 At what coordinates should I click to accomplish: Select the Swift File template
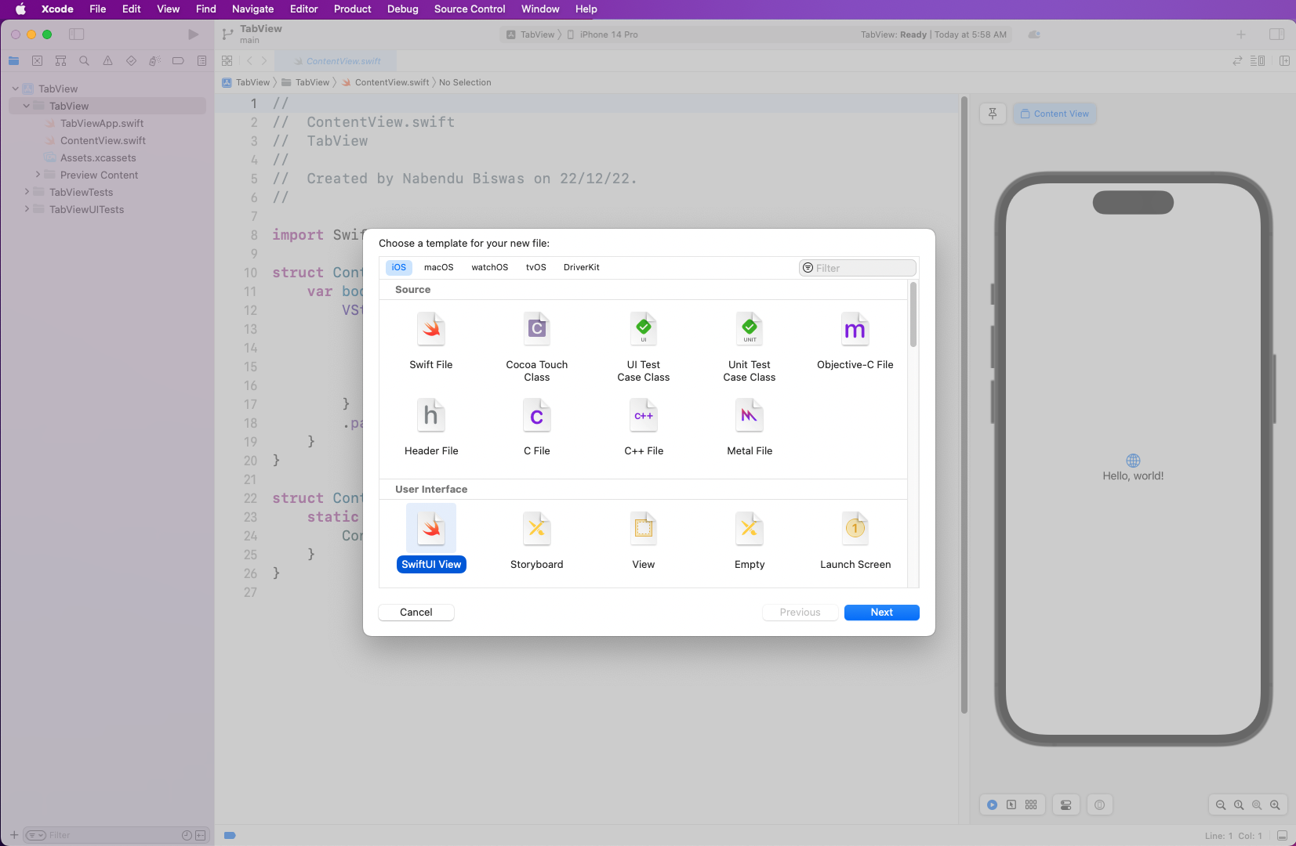pyautogui.click(x=431, y=341)
